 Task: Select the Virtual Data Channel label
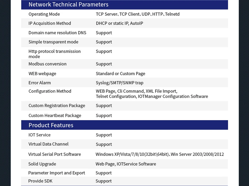[x=48, y=144]
